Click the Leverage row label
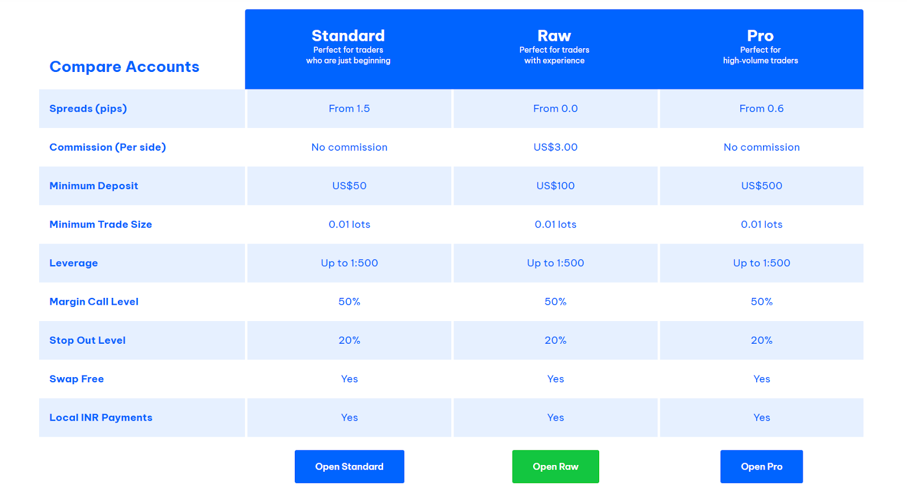 (74, 263)
